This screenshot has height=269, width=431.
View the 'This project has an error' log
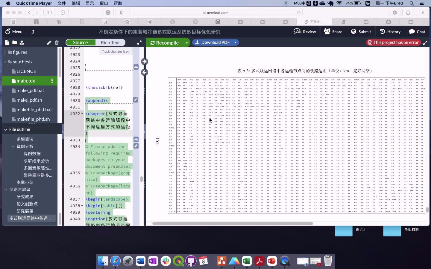tap(393, 42)
